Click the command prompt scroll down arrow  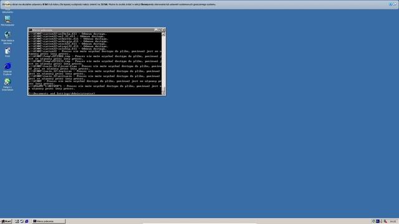pyautogui.click(x=163, y=93)
